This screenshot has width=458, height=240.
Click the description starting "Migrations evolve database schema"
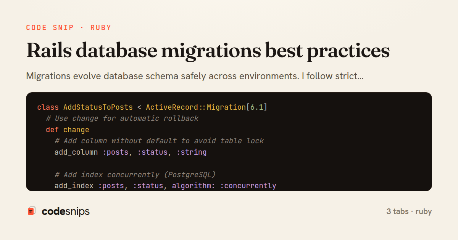pyautogui.click(x=195, y=76)
